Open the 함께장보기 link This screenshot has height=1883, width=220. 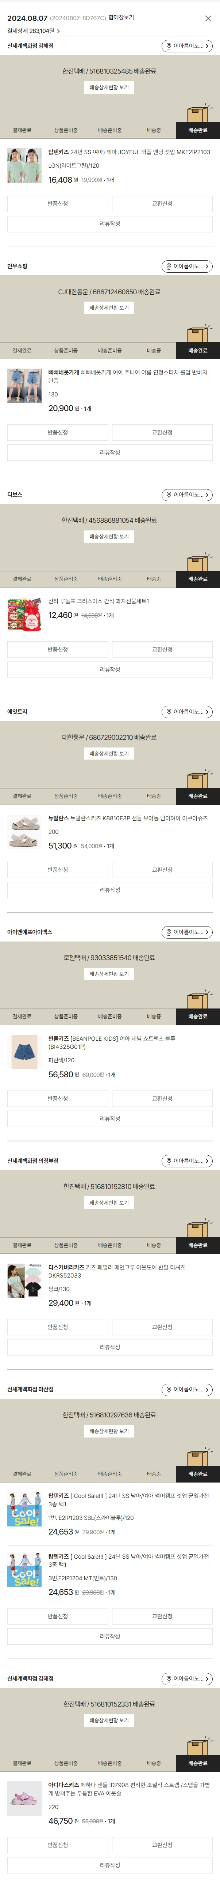121,18
